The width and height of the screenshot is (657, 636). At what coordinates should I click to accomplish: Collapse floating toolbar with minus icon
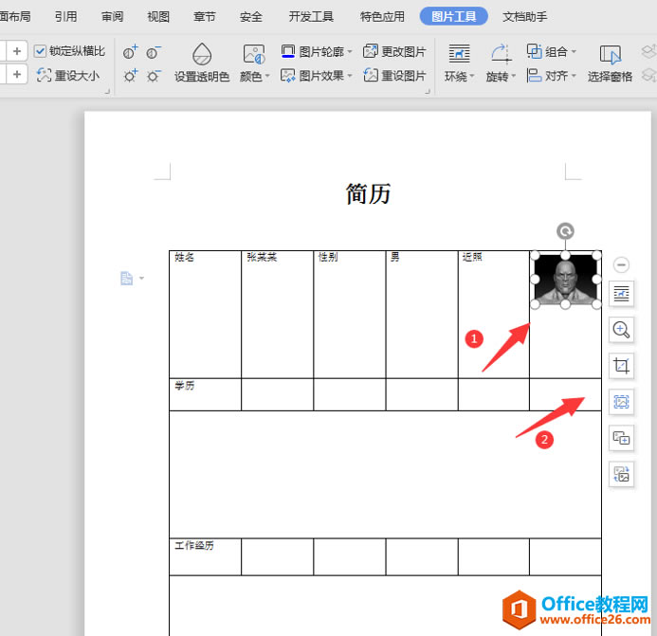(621, 264)
